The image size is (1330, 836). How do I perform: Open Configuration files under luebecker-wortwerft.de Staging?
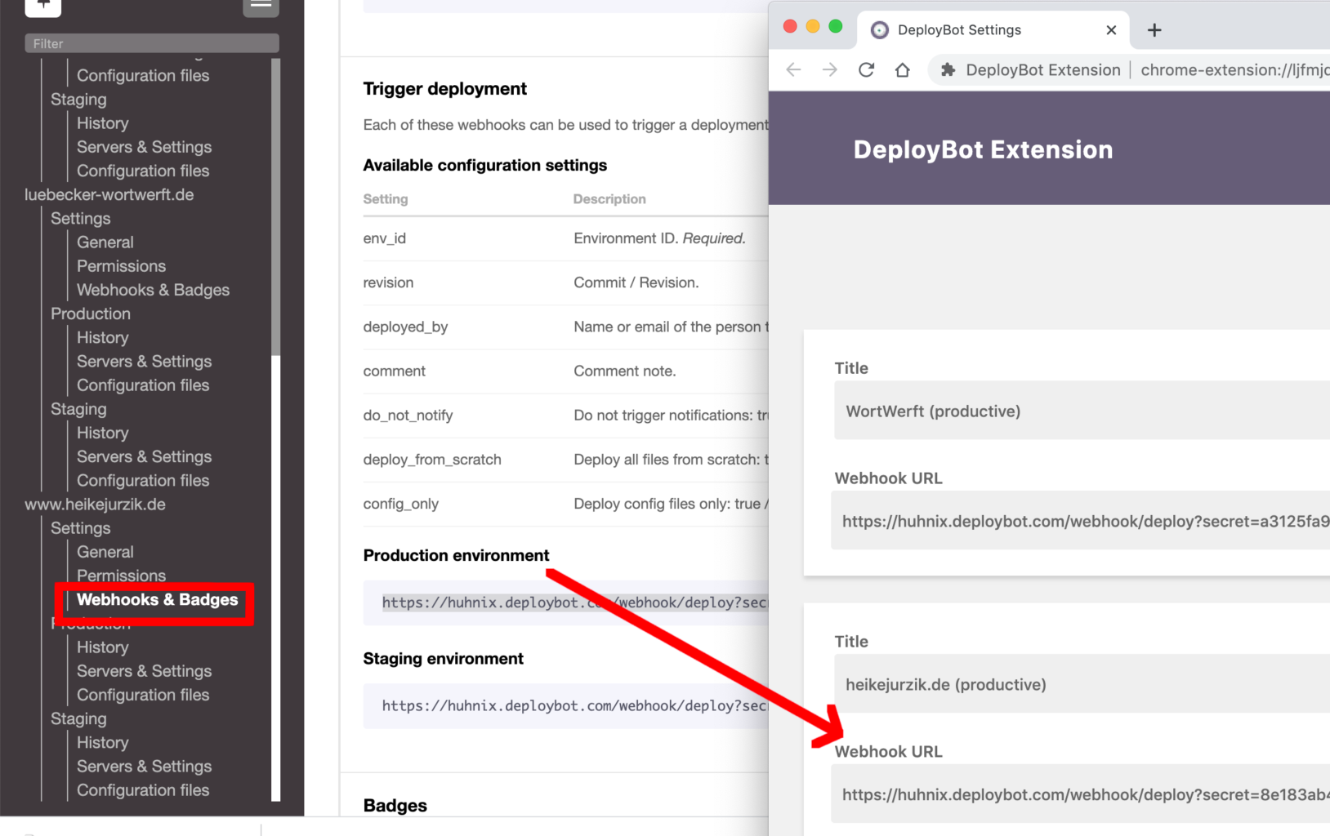[x=143, y=480]
